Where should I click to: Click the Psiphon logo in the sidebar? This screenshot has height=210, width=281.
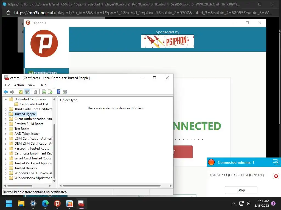click(44, 43)
